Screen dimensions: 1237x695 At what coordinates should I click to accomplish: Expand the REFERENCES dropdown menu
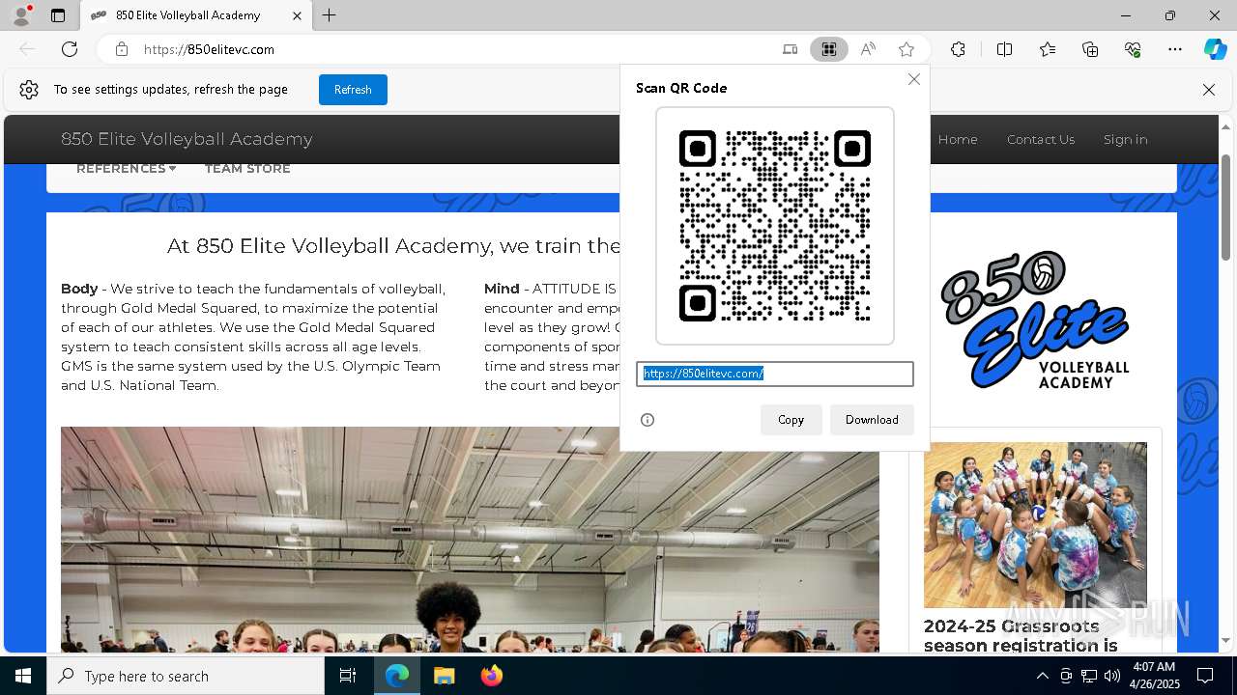coord(126,169)
